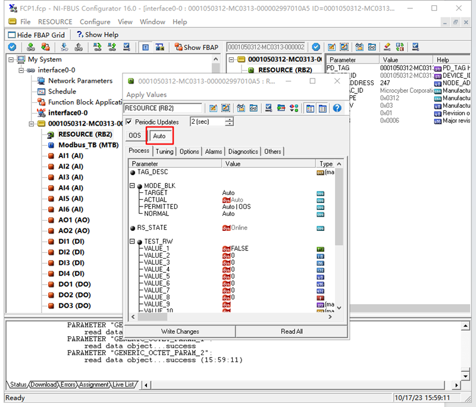Screen dimensions: 476x407
Task: Collapse the interface0-0 branch in the tree
Action: click(x=21, y=70)
